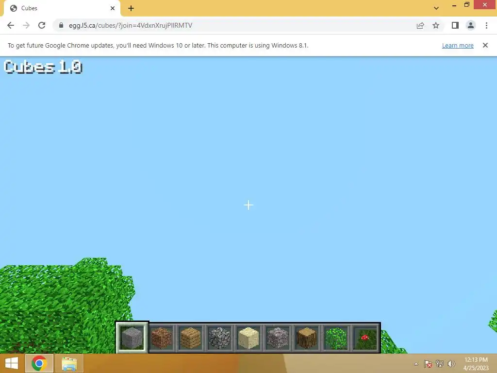The width and height of the screenshot is (497, 373).
Task: Select the gravel block in hotbar
Action: [278, 338]
